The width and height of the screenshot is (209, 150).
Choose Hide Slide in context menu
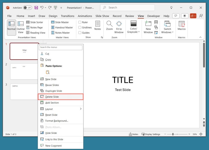pos(61,133)
